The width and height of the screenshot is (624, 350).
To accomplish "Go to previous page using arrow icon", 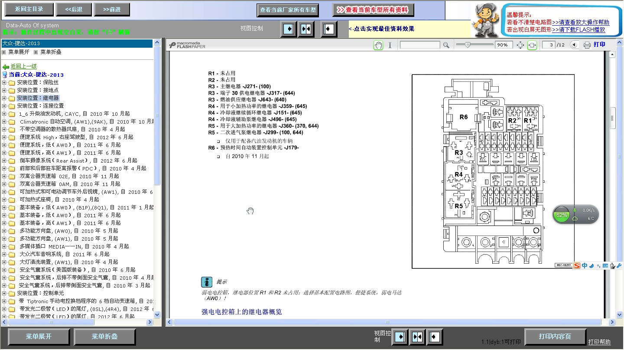I will pos(574,45).
